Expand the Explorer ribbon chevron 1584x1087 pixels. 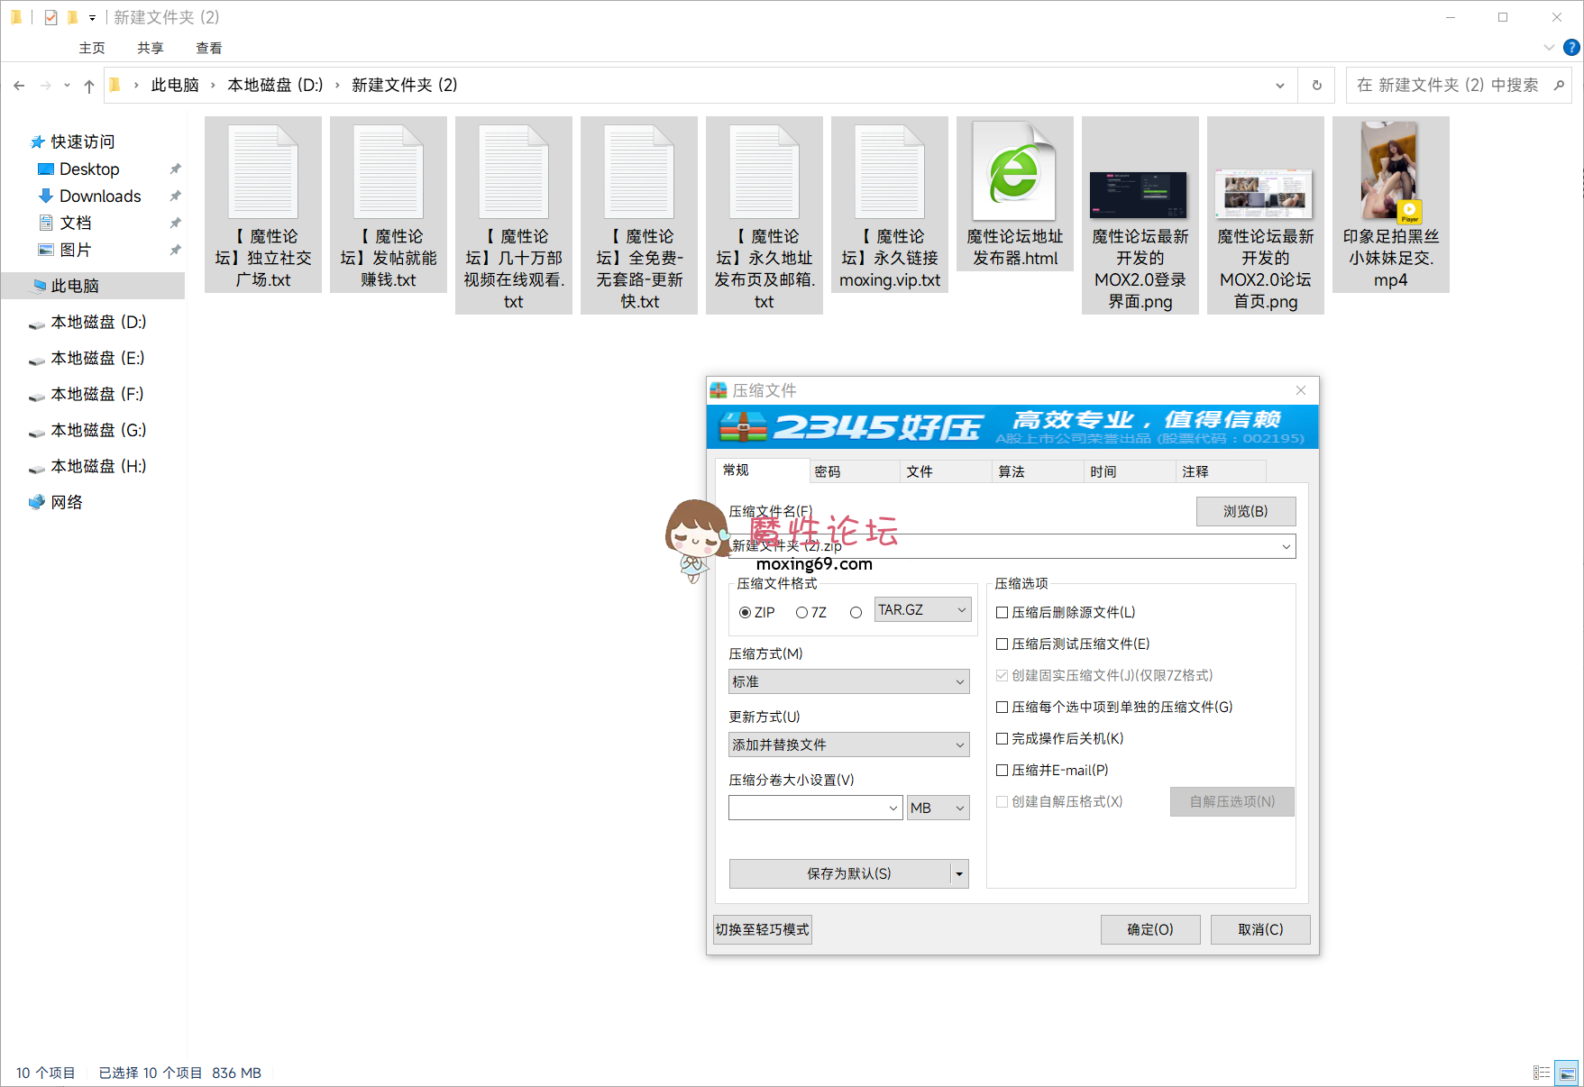[x=1548, y=47]
